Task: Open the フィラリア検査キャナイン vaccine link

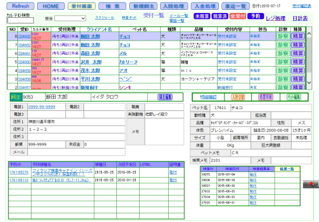Action: point(62,172)
